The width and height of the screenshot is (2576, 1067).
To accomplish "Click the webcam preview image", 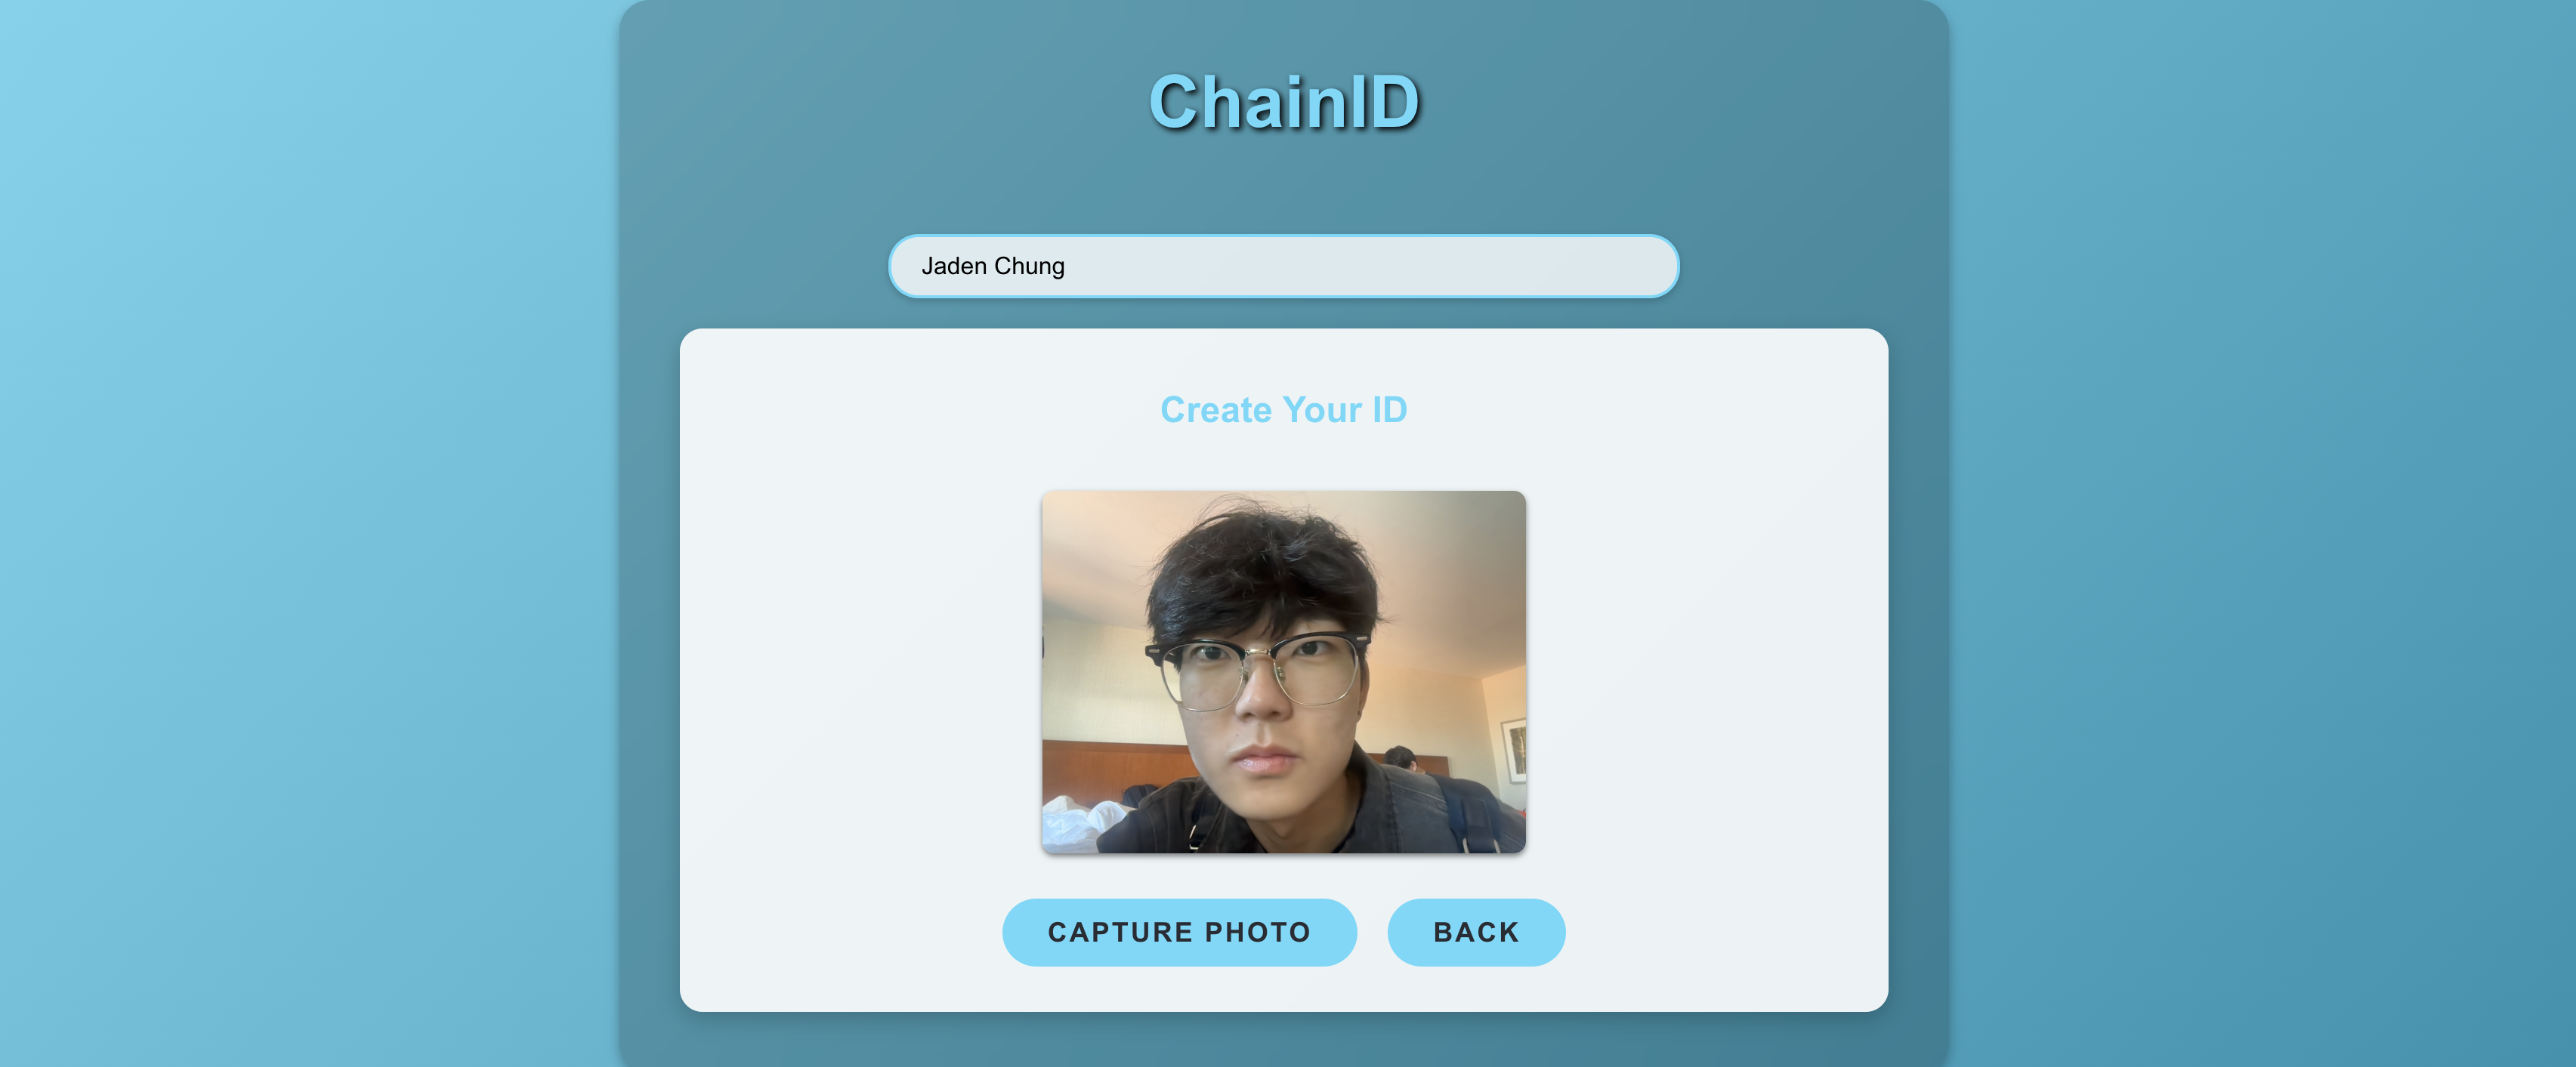I will (1283, 672).
